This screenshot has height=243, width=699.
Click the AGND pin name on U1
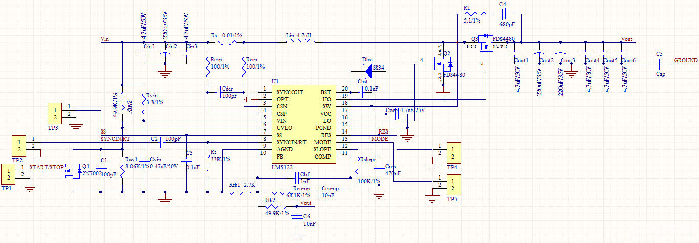(285, 149)
